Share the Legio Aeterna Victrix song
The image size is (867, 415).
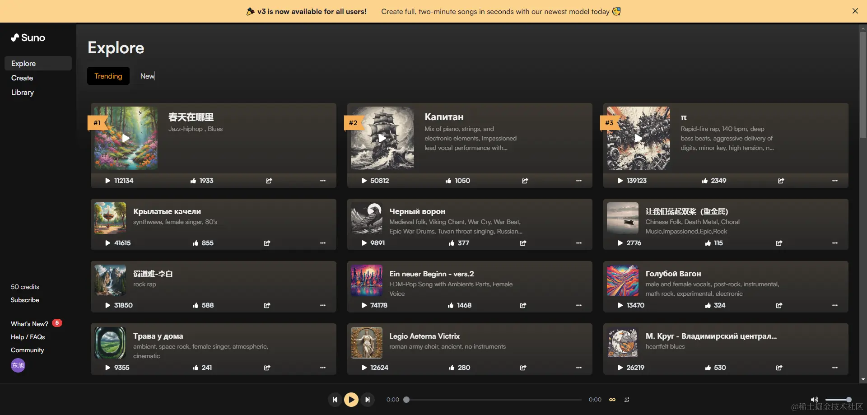[x=523, y=368]
